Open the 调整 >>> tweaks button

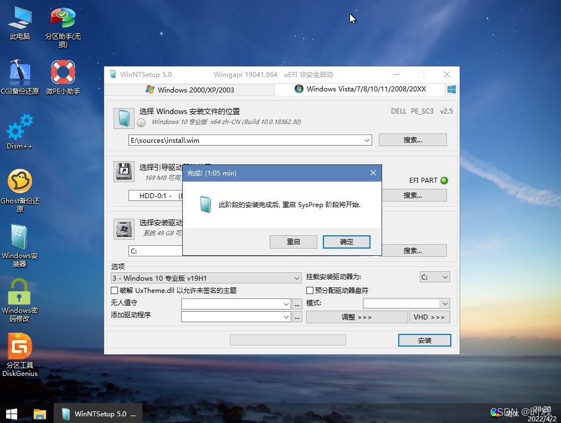[357, 317]
